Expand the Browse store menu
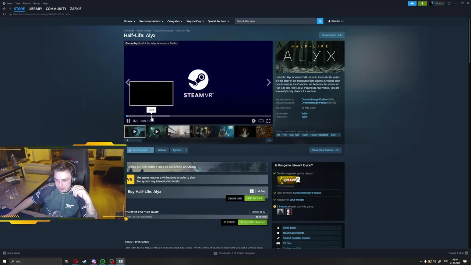 click(x=130, y=21)
